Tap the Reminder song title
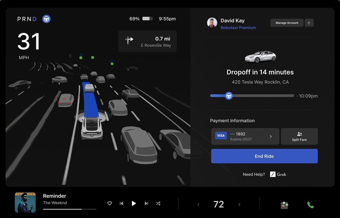The width and height of the screenshot is (340, 218). (55, 196)
